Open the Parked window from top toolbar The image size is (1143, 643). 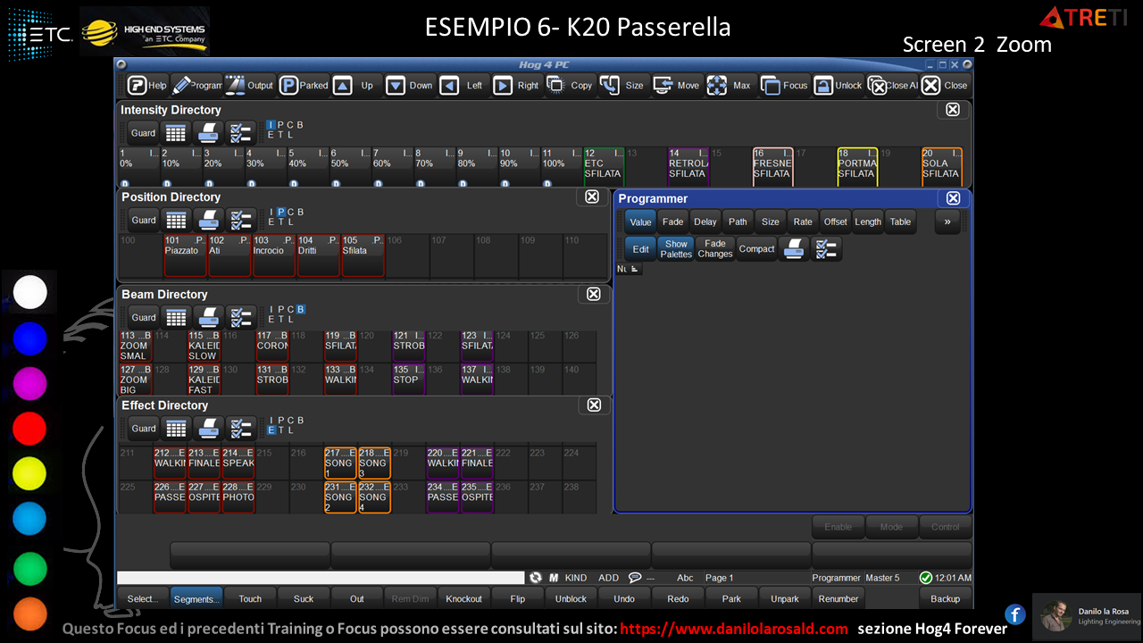(304, 86)
